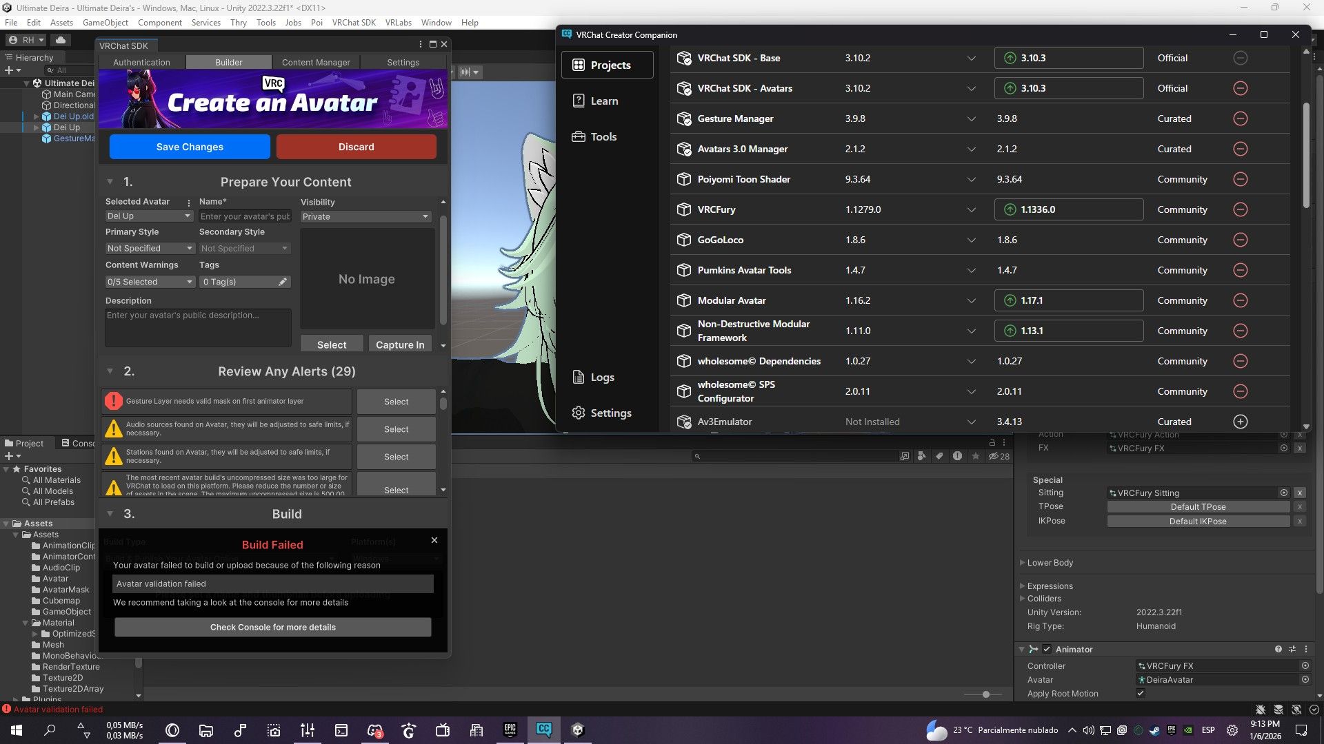Open Unity Hub from the taskbar
This screenshot has height=744, width=1324.
coord(578,730)
